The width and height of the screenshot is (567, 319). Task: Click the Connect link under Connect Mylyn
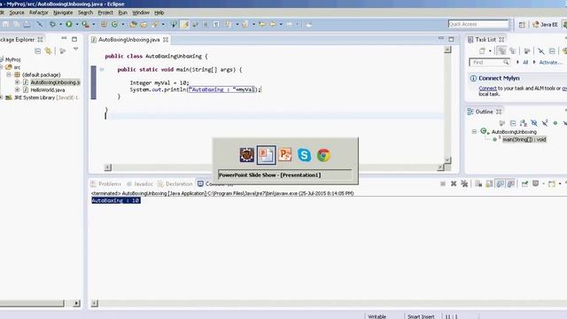[487, 89]
